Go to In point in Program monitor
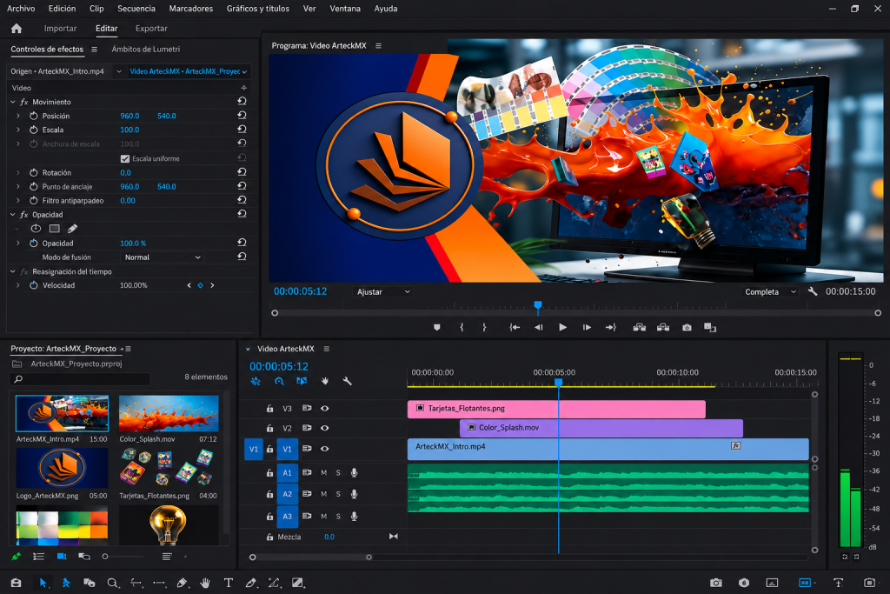 coord(515,327)
